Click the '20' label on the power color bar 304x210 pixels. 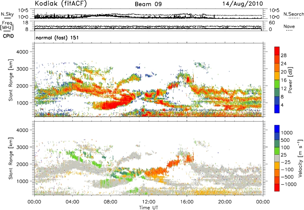click(x=283, y=72)
